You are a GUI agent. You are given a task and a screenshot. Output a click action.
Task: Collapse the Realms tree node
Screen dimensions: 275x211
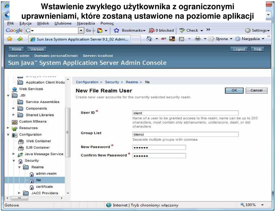point(19,167)
